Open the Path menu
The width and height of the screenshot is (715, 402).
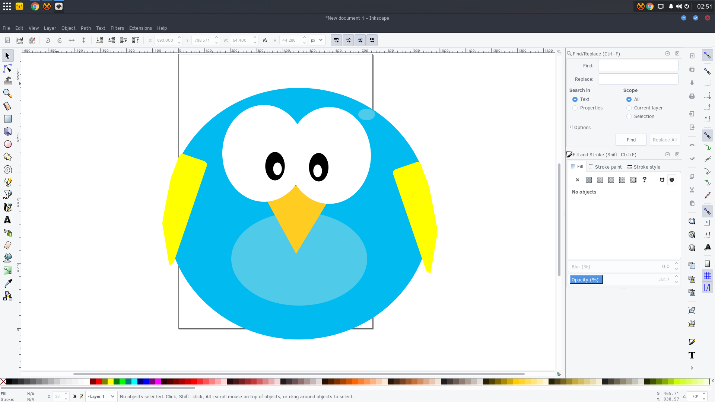[x=86, y=28]
